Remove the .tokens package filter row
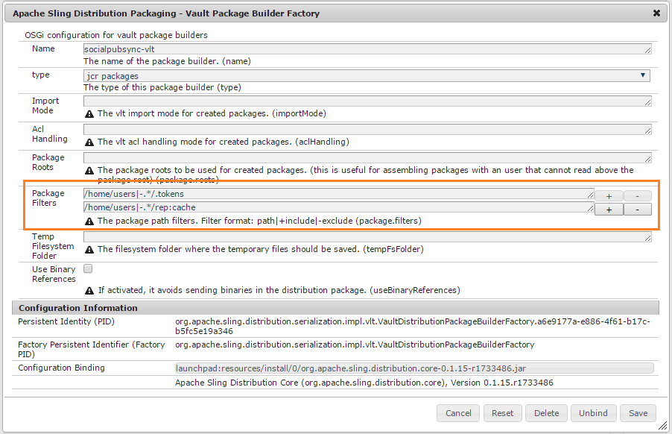The width and height of the screenshot is (672, 434). point(637,196)
